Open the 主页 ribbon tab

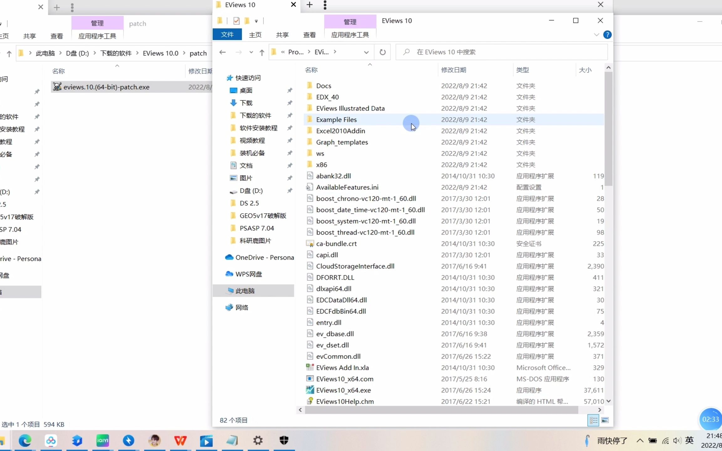(255, 35)
